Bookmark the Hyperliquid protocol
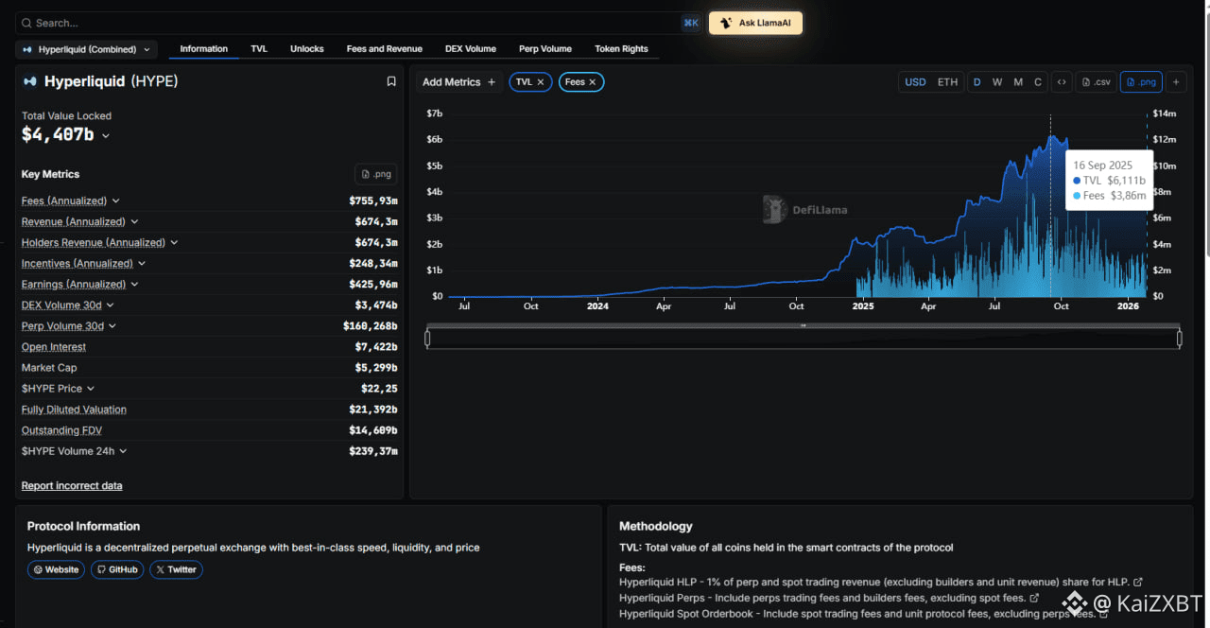 point(391,81)
